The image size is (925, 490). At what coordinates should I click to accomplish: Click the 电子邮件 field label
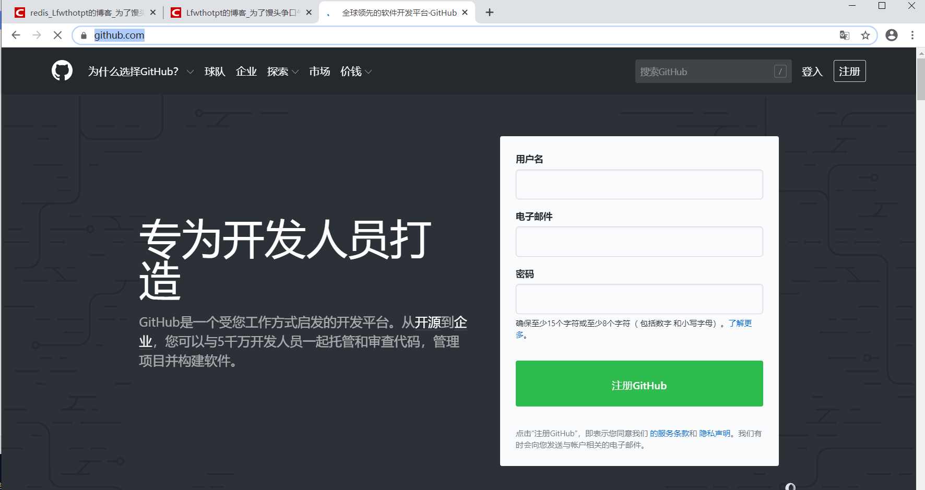[534, 217]
